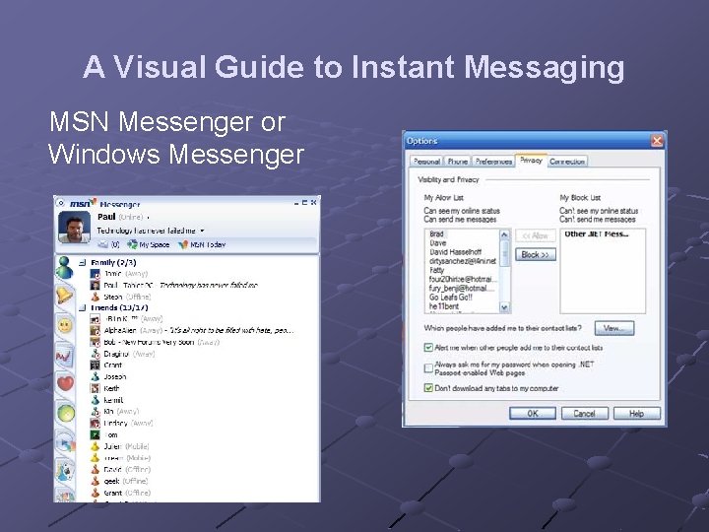Click the Messenger title bar menu circle
This screenshot has height=532, width=709.
tap(61, 203)
